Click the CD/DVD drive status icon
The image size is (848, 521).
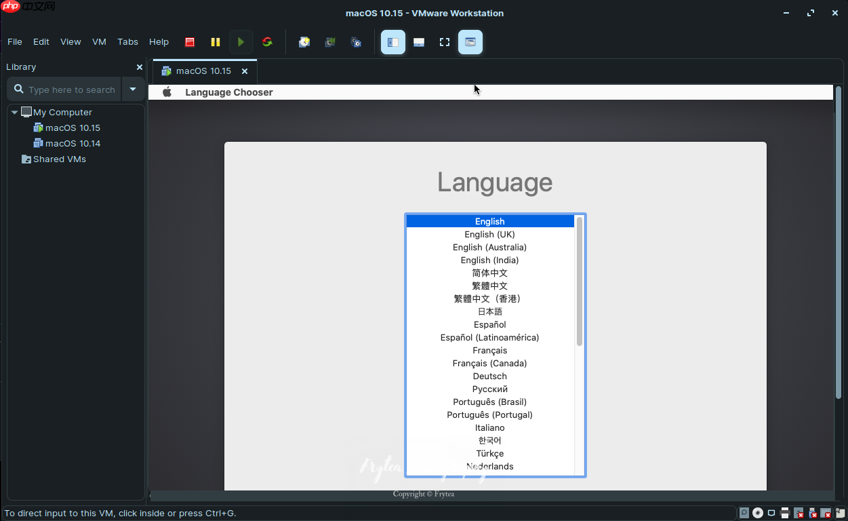(x=758, y=513)
